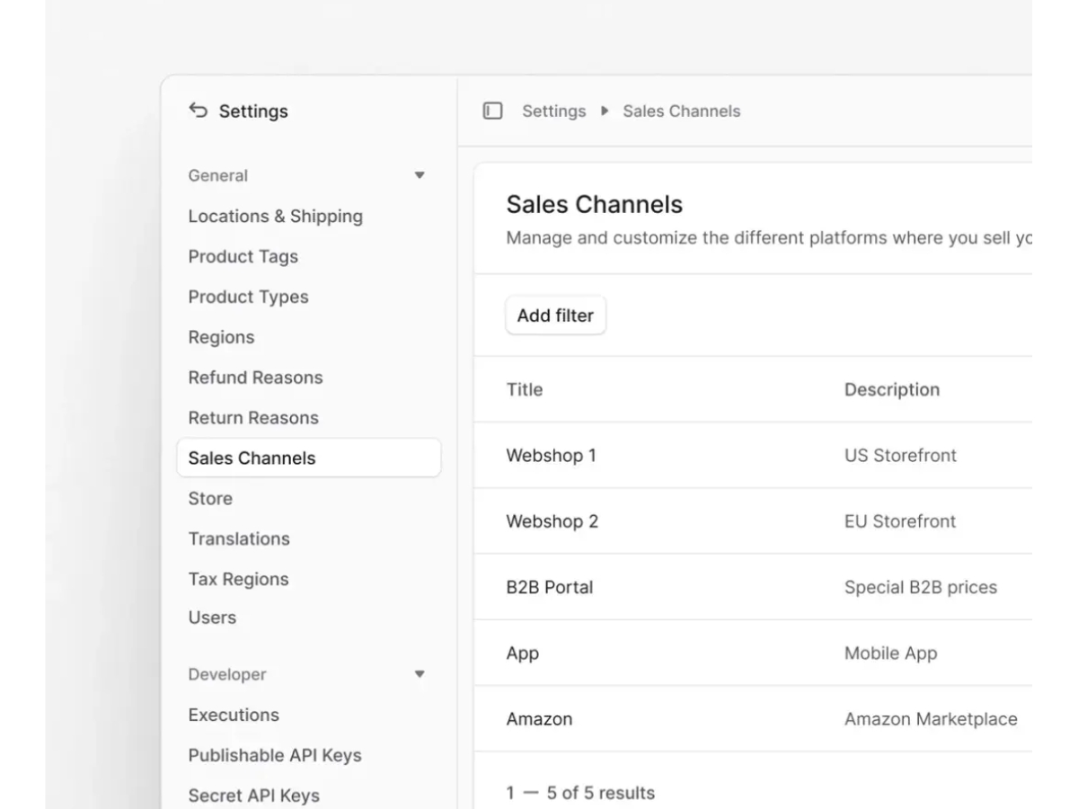Open the Webshop 1 row
Image resolution: width=1078 pixels, height=809 pixels.
click(x=753, y=455)
